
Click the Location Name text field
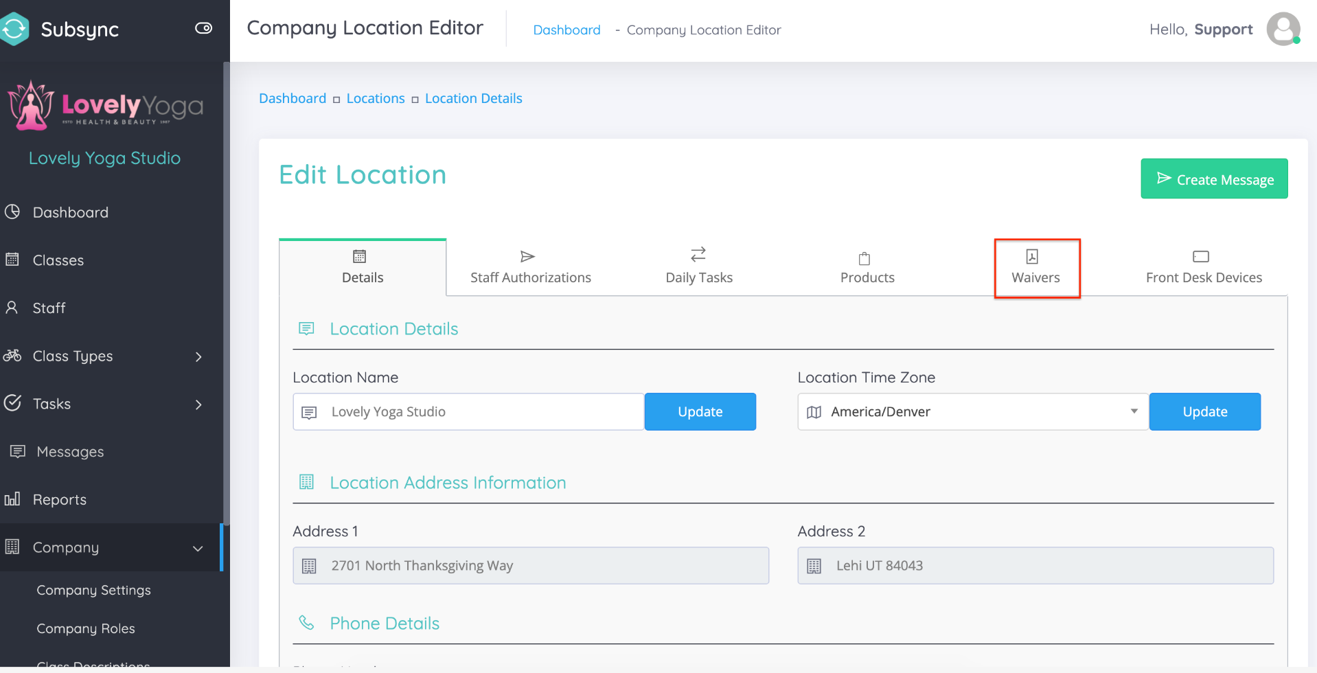click(x=481, y=412)
